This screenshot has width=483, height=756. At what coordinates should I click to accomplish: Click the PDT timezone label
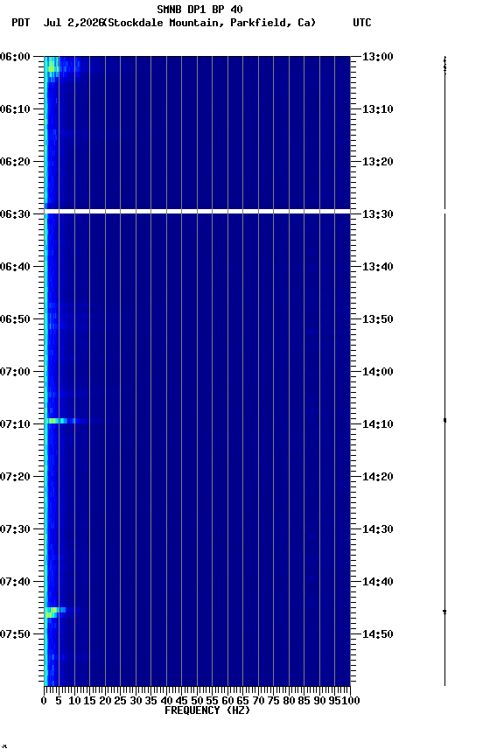pyautogui.click(x=21, y=23)
